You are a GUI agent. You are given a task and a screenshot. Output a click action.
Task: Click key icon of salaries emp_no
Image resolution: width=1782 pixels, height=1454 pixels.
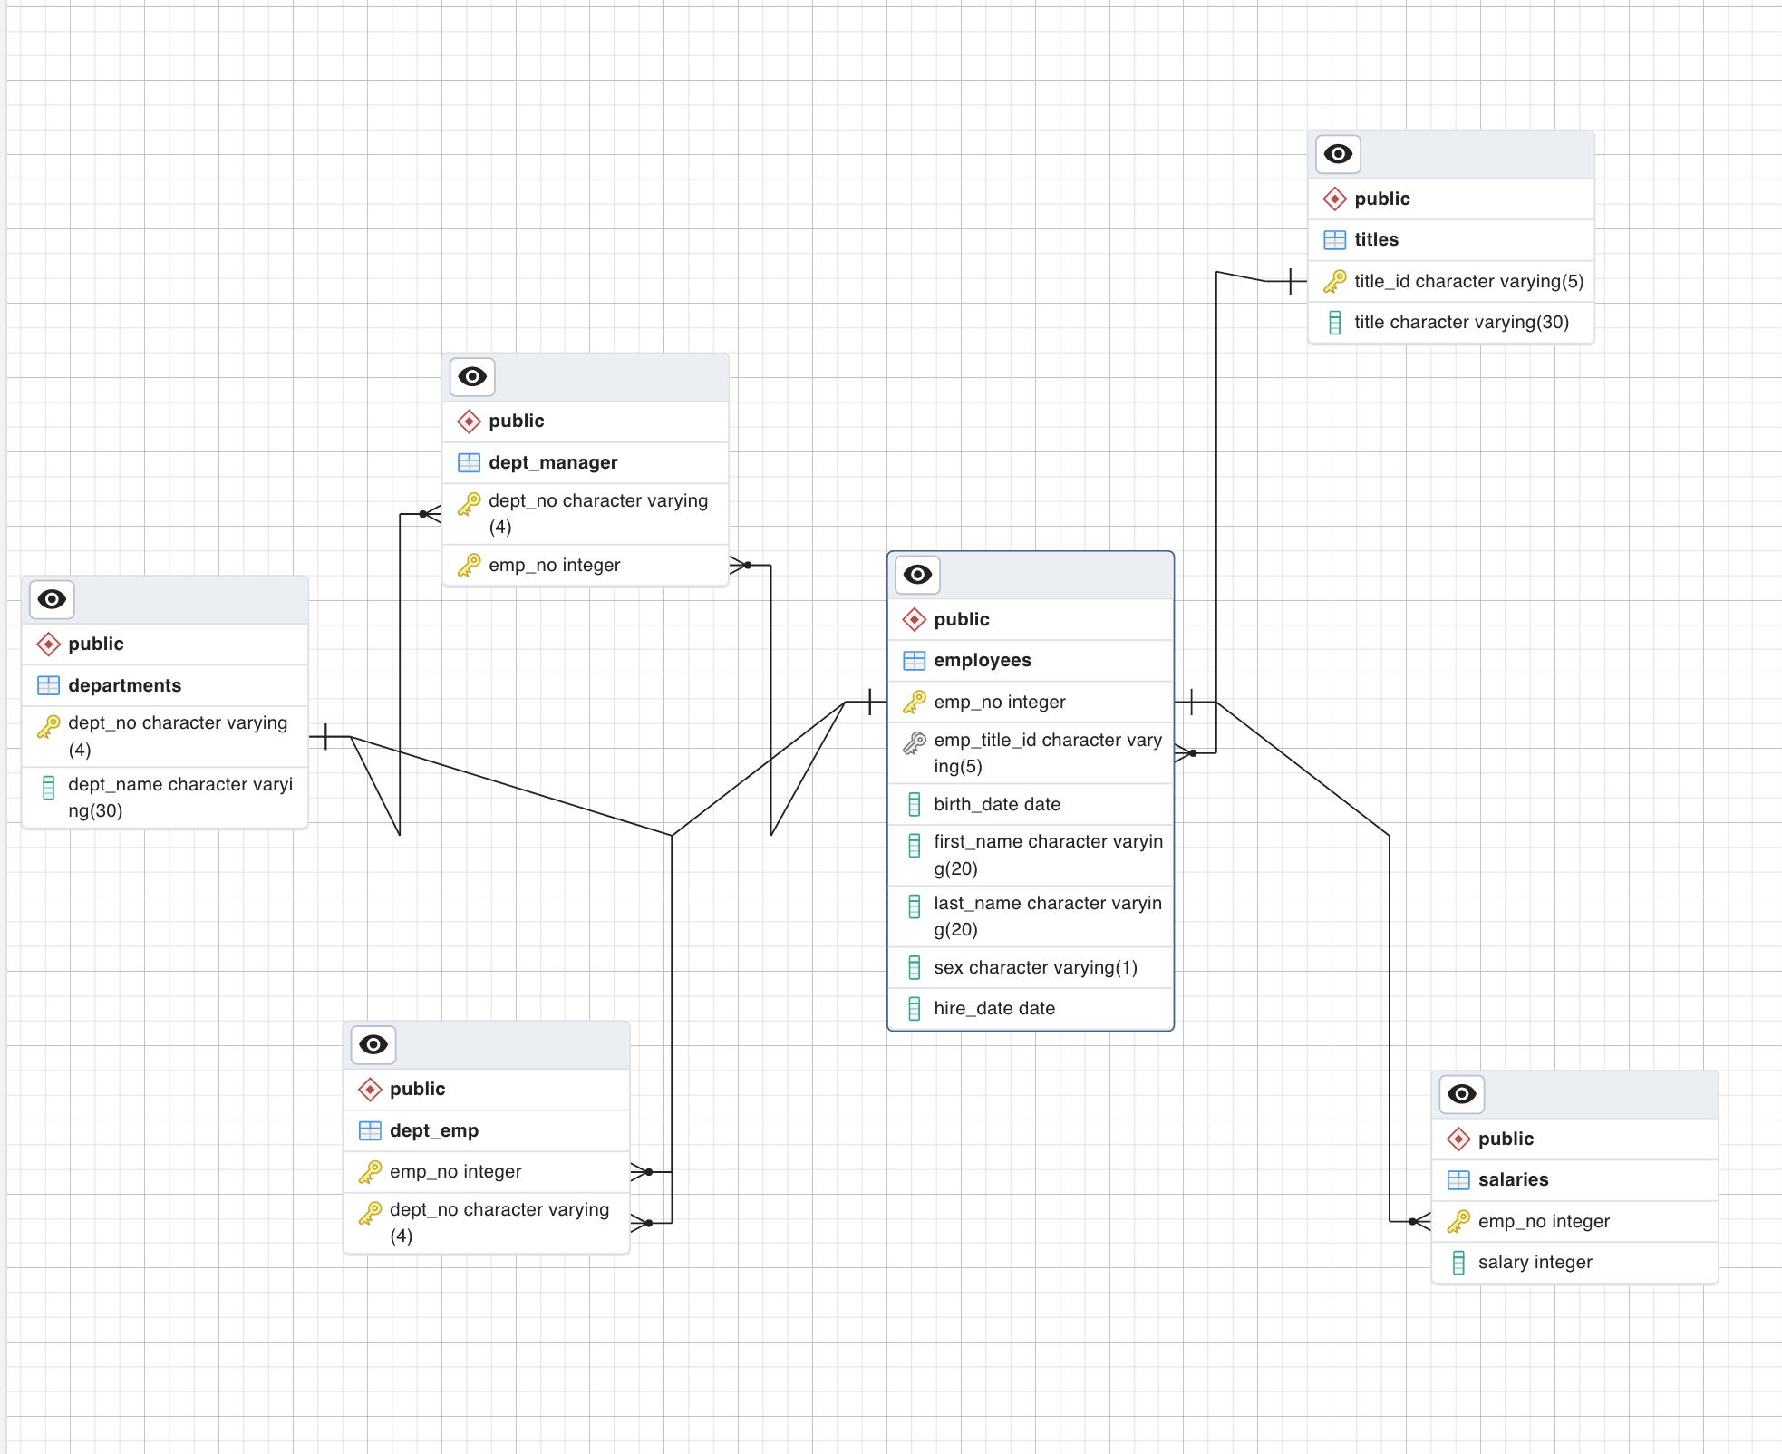point(1458,1221)
